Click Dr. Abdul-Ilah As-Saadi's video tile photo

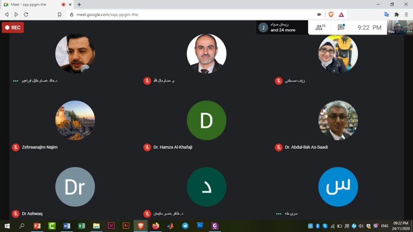(x=338, y=120)
